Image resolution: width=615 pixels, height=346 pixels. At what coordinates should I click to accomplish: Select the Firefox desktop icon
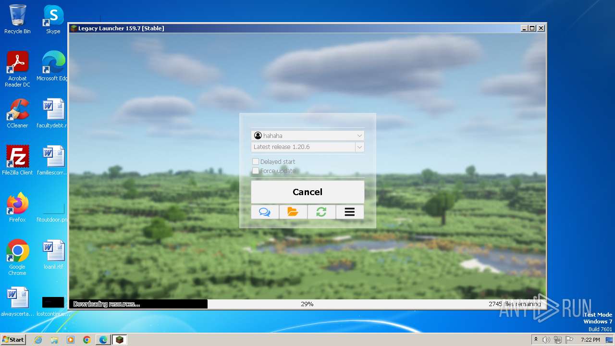tap(17, 208)
